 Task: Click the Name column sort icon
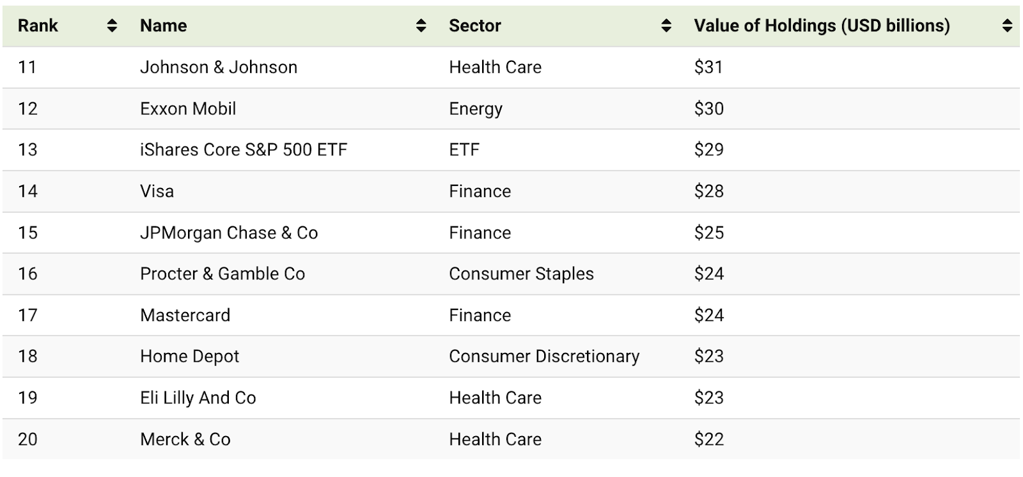[420, 26]
